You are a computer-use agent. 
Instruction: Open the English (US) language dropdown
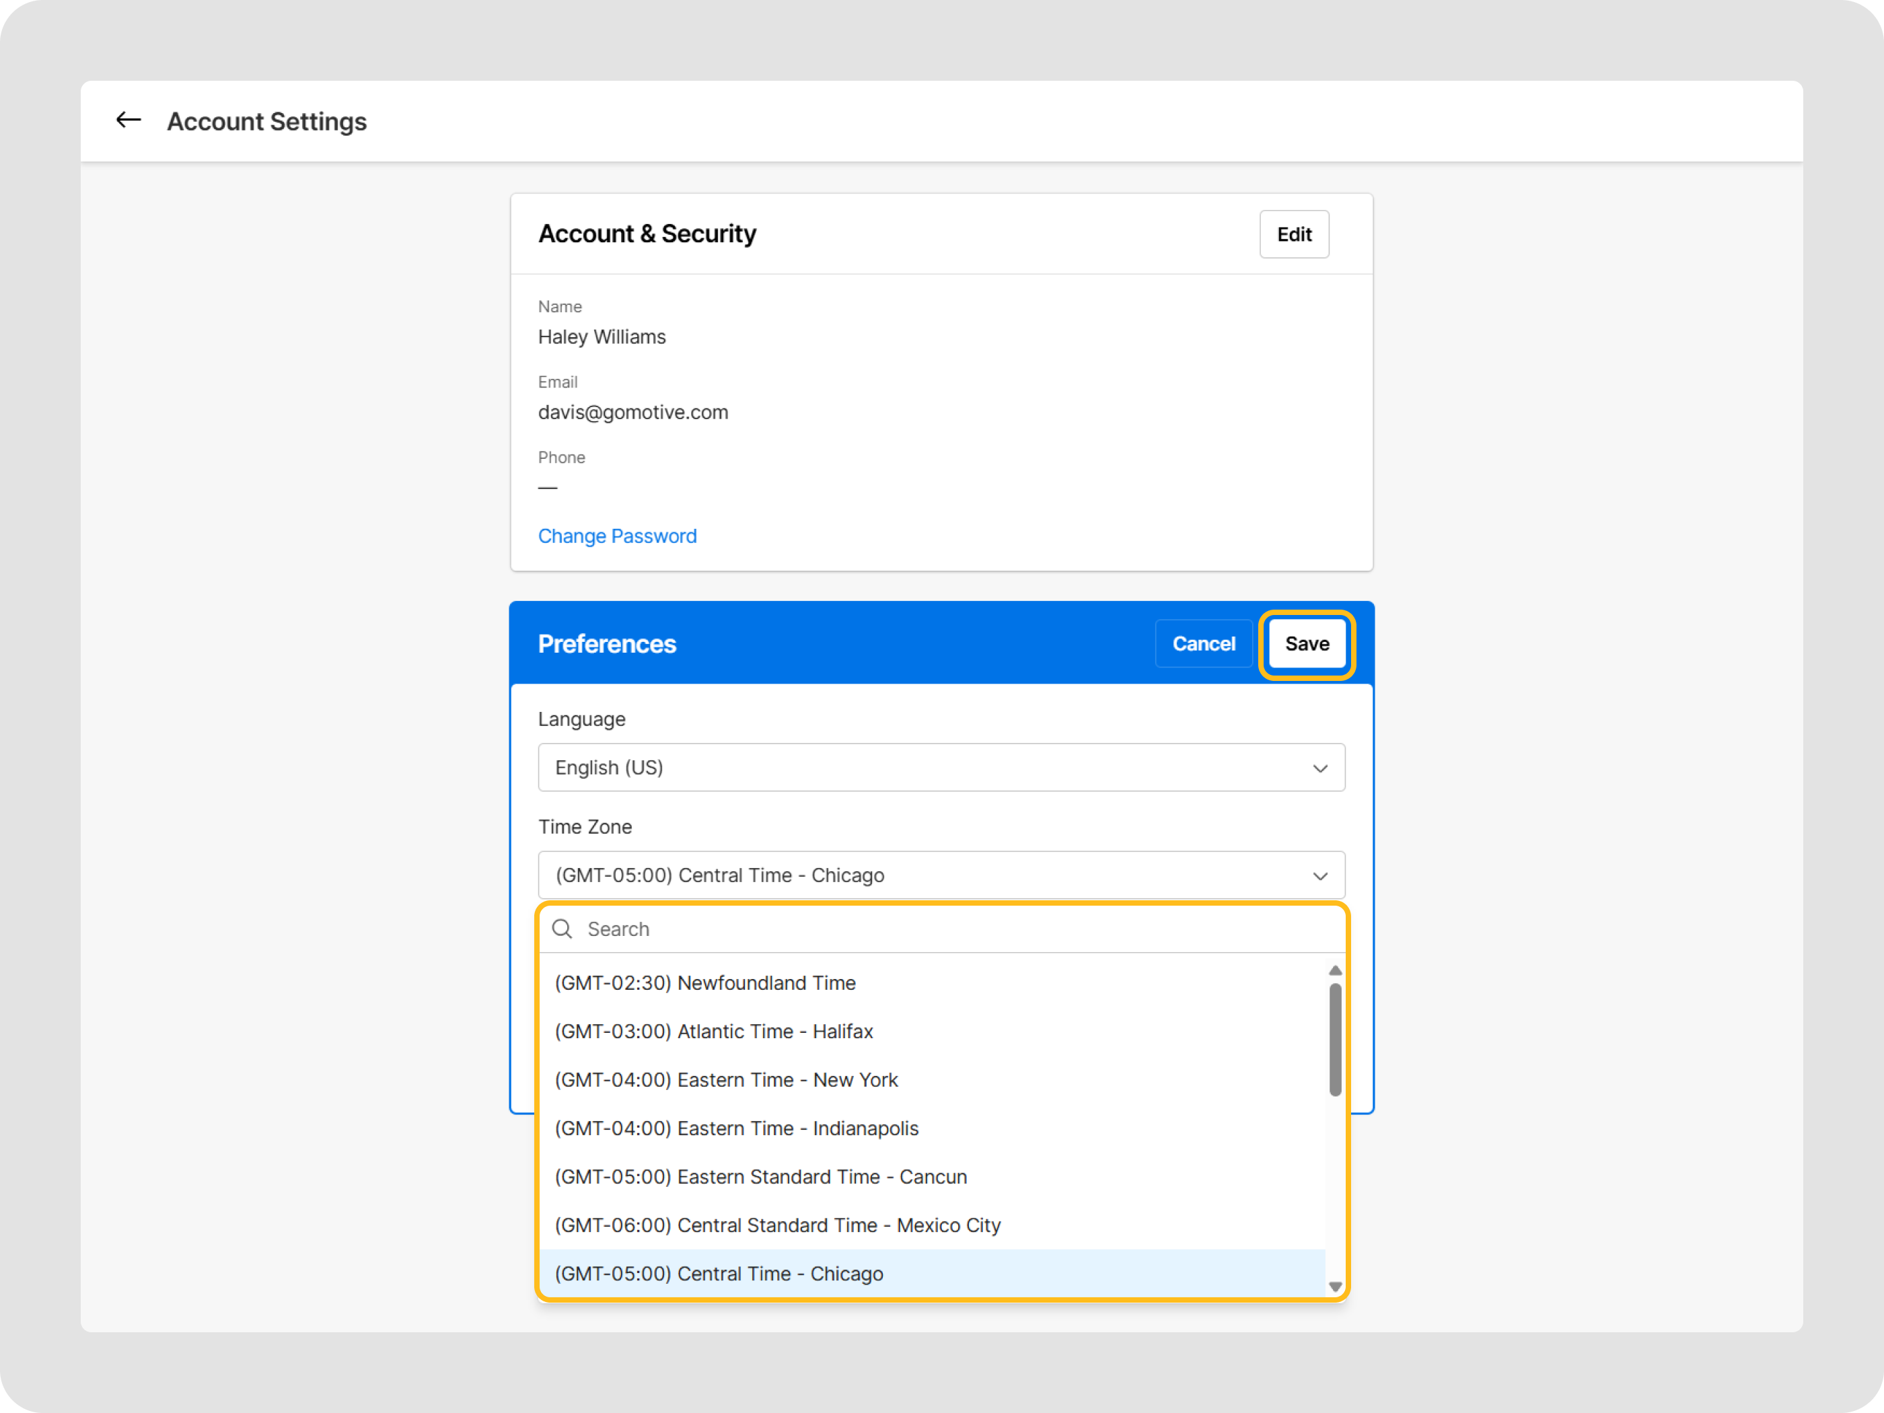(x=940, y=768)
